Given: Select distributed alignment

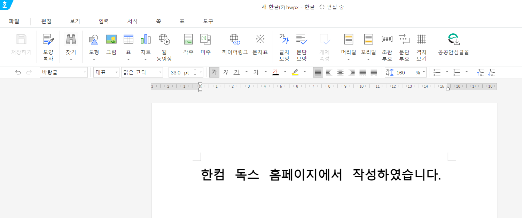Looking at the screenshot, I should 363,72.
